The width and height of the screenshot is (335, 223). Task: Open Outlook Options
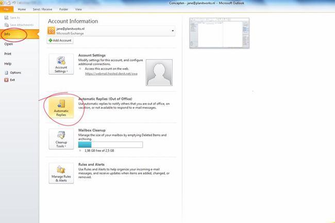click(13, 73)
